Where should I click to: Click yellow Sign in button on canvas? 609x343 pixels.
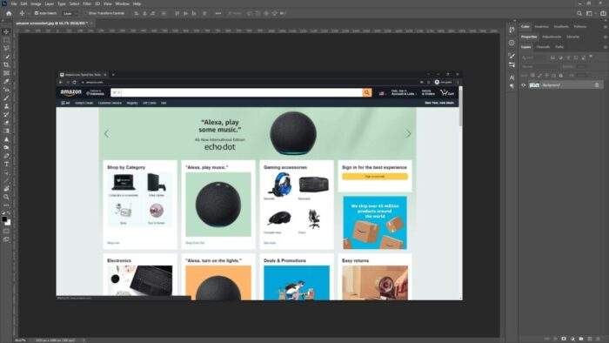(x=375, y=177)
